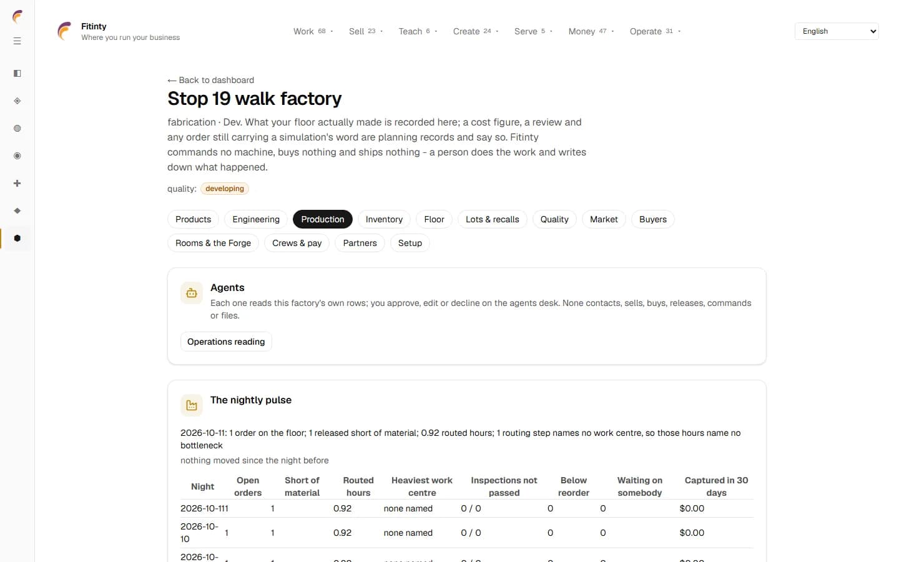Click the Fitinty logo beside brand name
The width and height of the screenshot is (899, 562).
(x=64, y=31)
